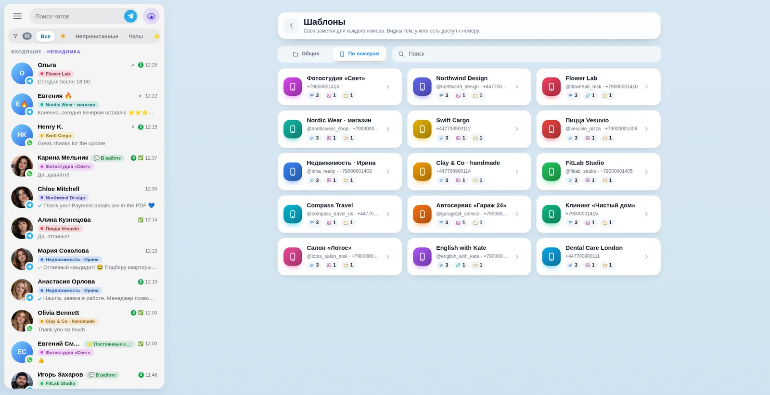
Task: Click the Swift Cargo tag under Henry K.
Action: [x=56, y=136]
